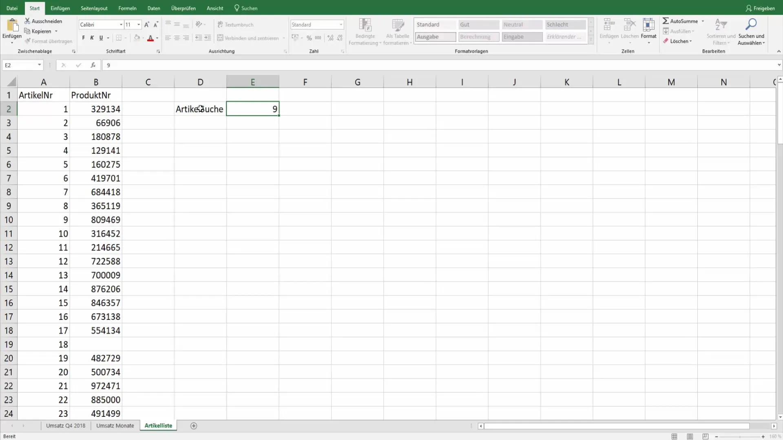Apply the Neutral cell style

(x=522, y=24)
